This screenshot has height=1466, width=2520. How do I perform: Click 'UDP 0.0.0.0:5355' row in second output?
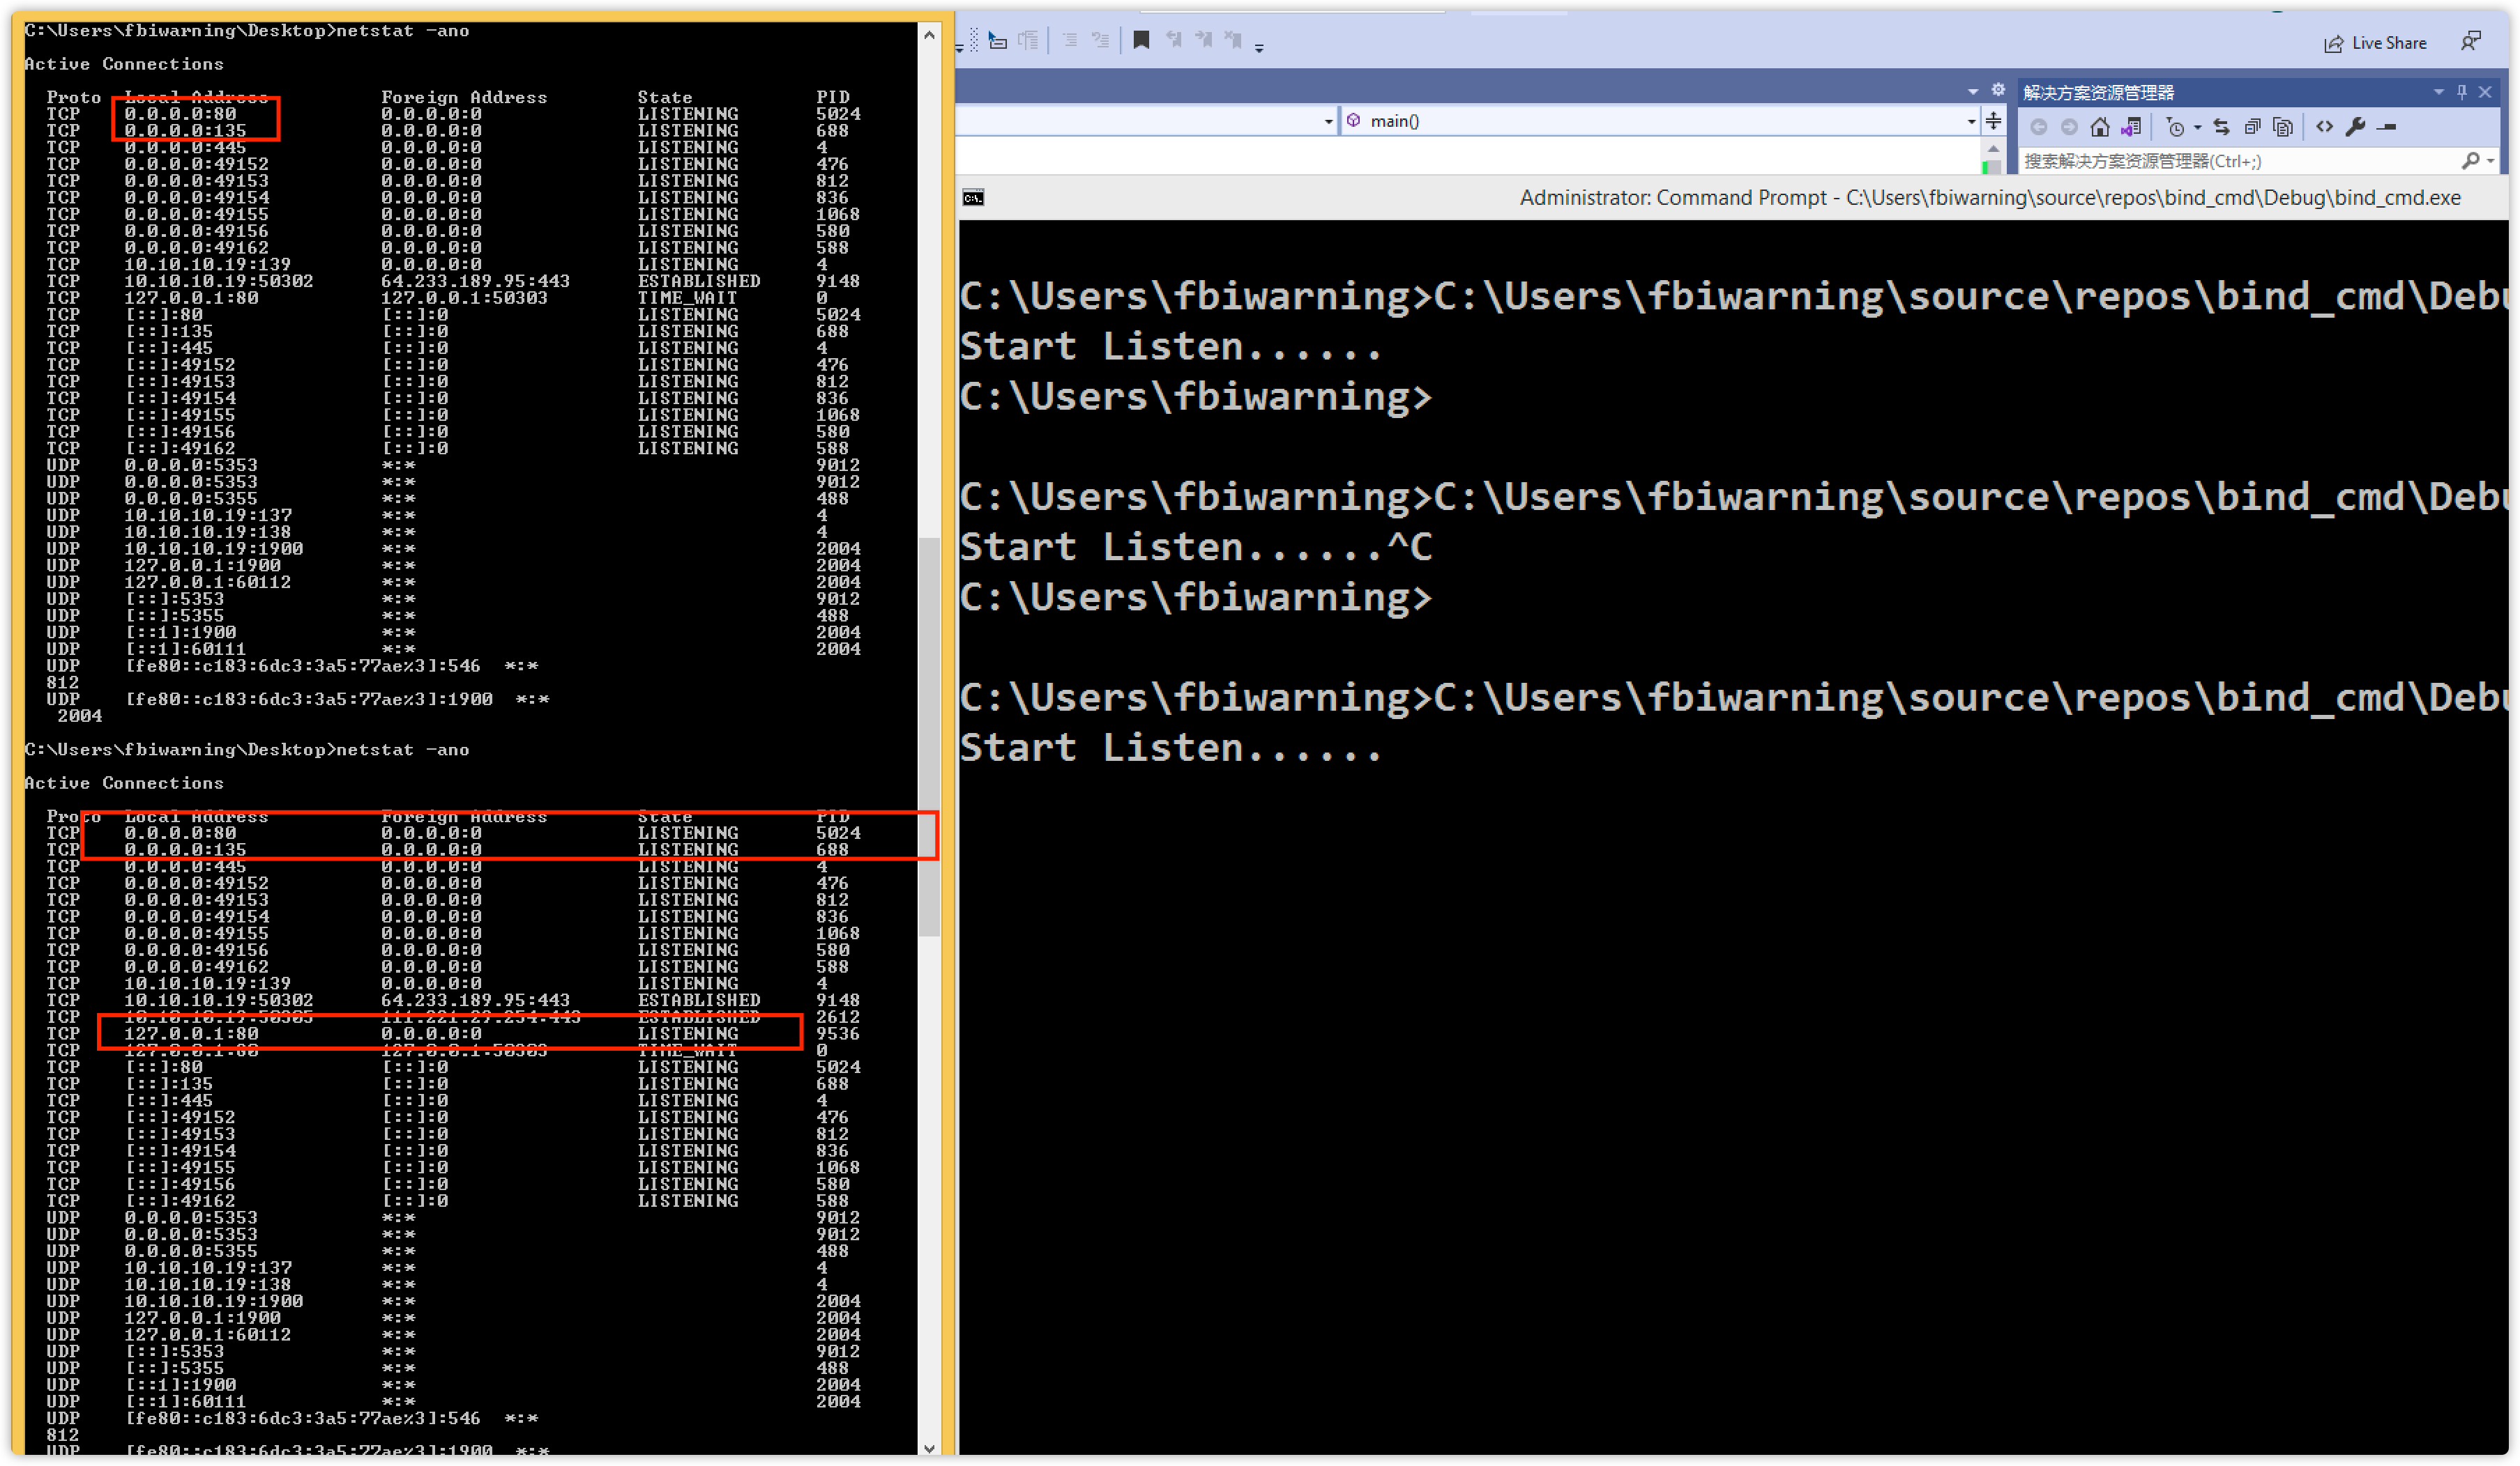447,1251
